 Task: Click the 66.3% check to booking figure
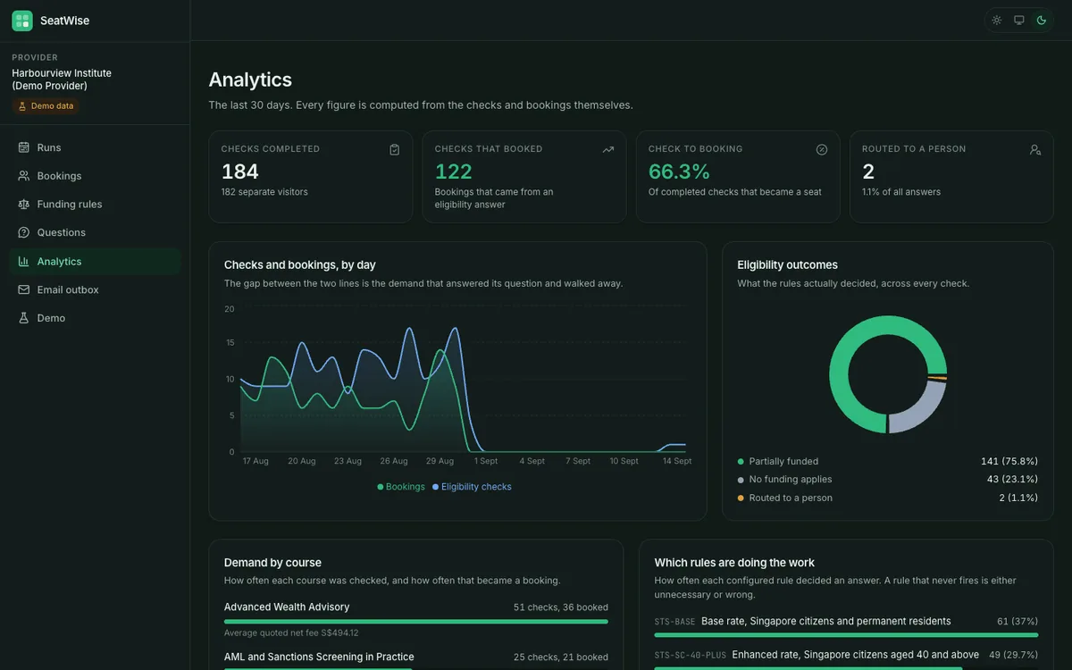(x=680, y=172)
